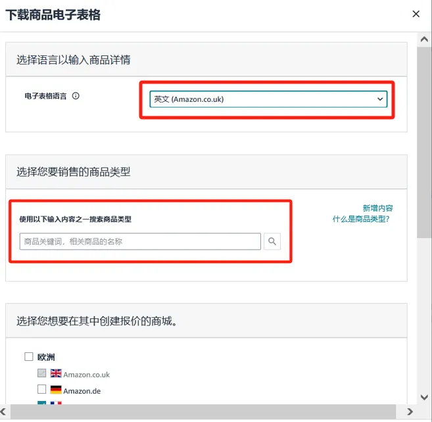Click the magnifier search button
432x422 pixels.
pos(272,242)
